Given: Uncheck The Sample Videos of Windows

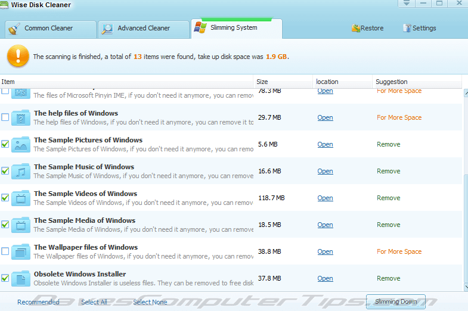Looking at the screenshot, I should (x=5, y=197).
